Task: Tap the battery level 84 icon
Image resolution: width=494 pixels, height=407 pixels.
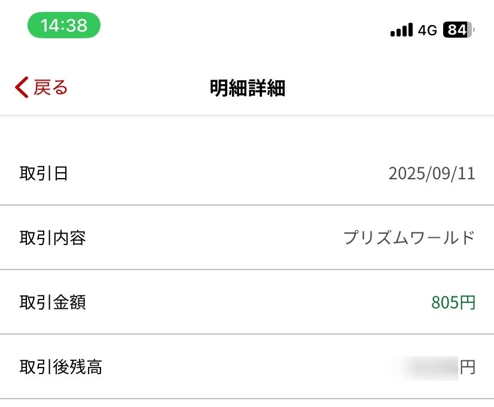Action: [x=458, y=30]
